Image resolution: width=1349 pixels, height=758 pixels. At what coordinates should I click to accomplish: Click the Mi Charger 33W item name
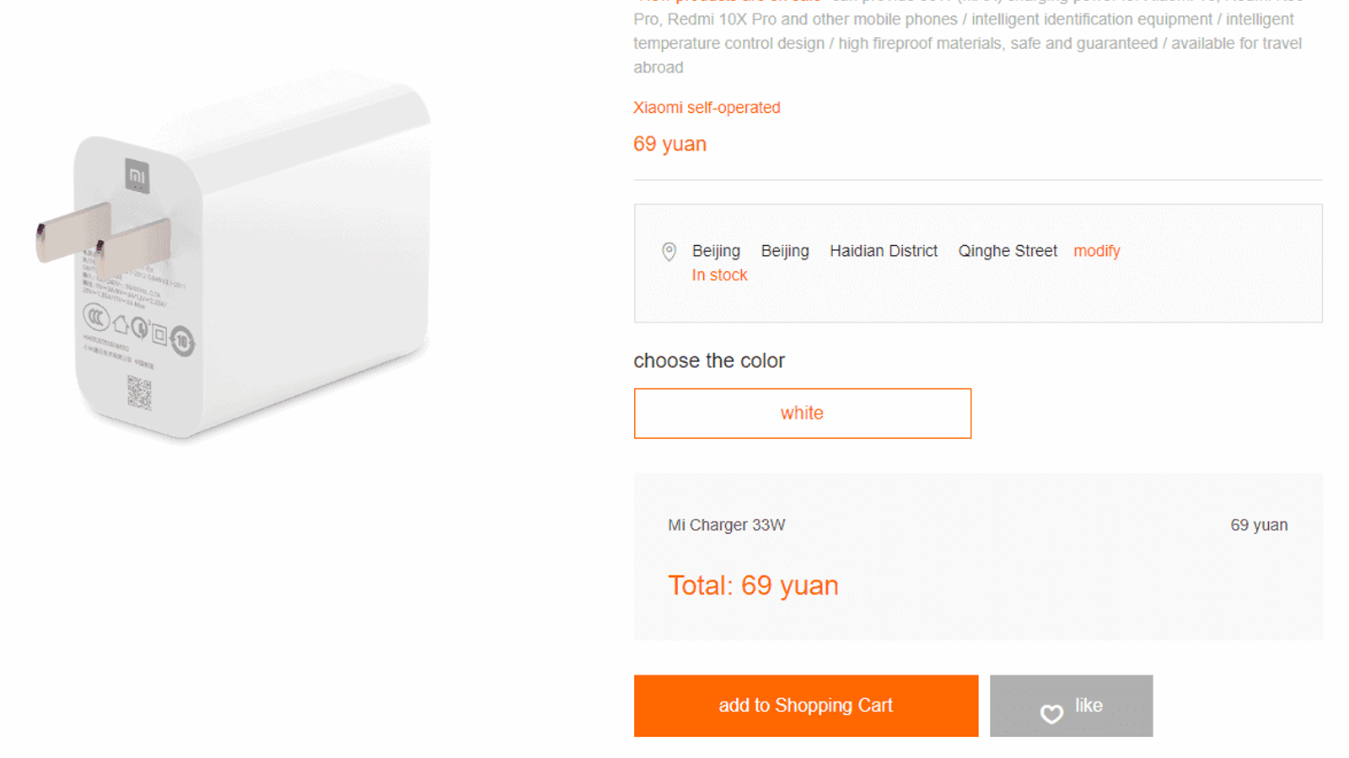click(726, 526)
